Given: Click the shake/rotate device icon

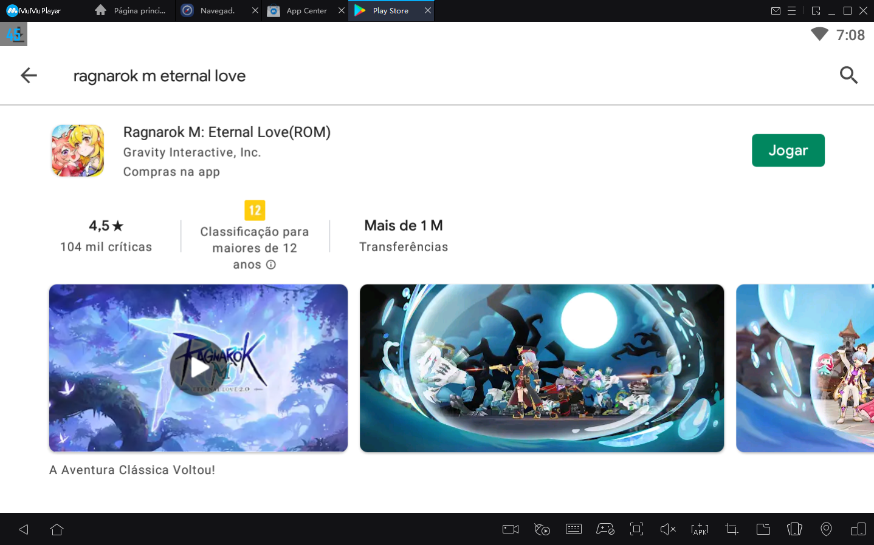Looking at the screenshot, I should tap(795, 529).
